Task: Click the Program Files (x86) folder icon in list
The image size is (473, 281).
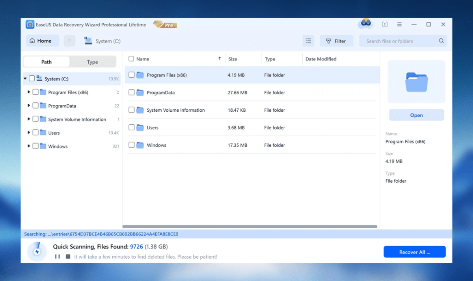Action: (140, 75)
